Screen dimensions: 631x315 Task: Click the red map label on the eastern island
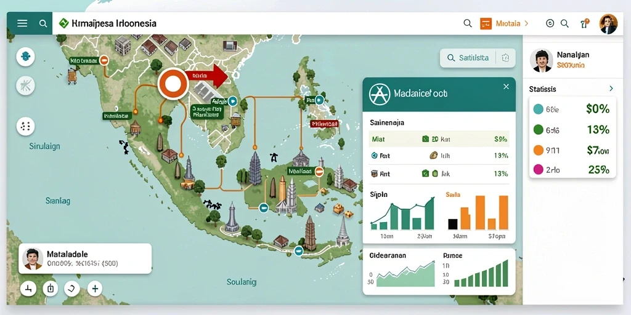tap(324, 124)
